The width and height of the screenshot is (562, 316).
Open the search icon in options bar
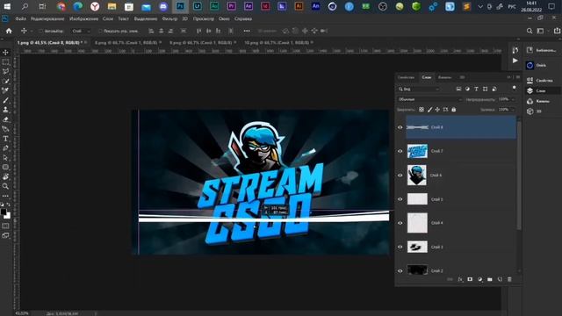click(x=530, y=32)
